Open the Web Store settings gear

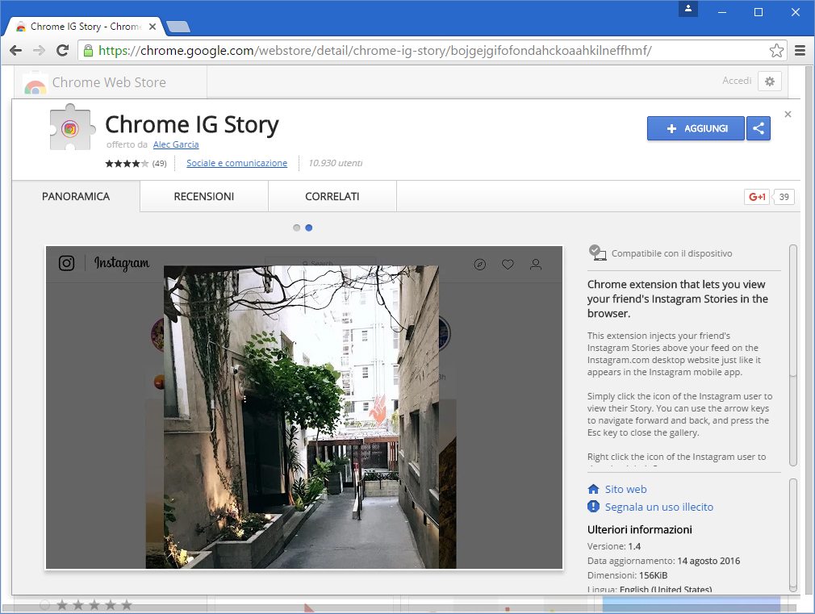coord(770,81)
